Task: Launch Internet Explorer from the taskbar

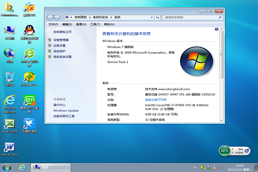Action: [x=22, y=167]
